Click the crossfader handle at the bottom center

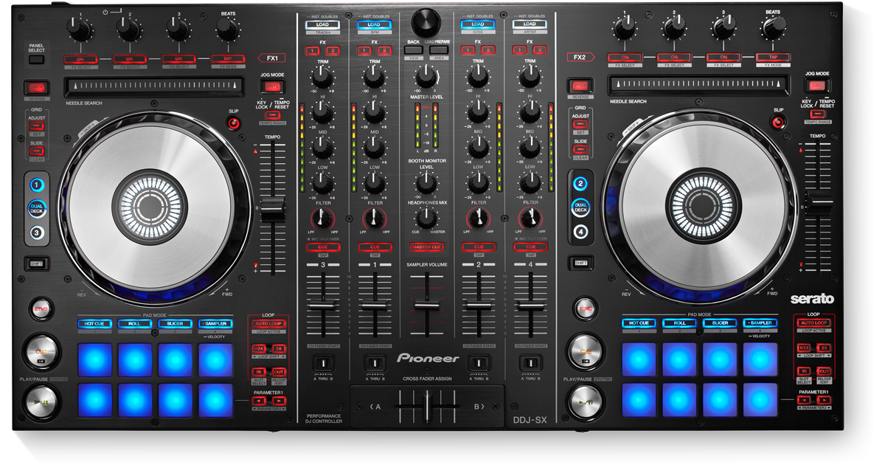pyautogui.click(x=427, y=406)
